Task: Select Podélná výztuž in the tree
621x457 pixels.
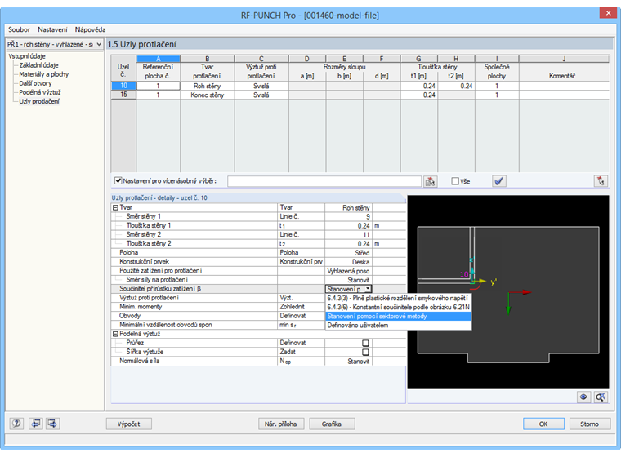Action: click(x=40, y=92)
